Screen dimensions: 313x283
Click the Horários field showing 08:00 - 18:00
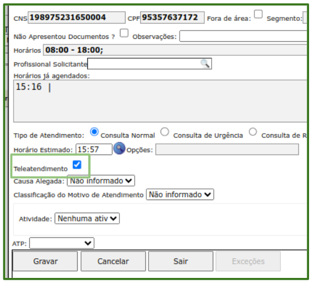(175, 50)
